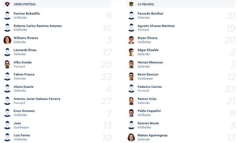This screenshot has width=237, height=143.
Task: Open Alfio Oviedo player photo
Action: pyautogui.click(x=7, y=64)
